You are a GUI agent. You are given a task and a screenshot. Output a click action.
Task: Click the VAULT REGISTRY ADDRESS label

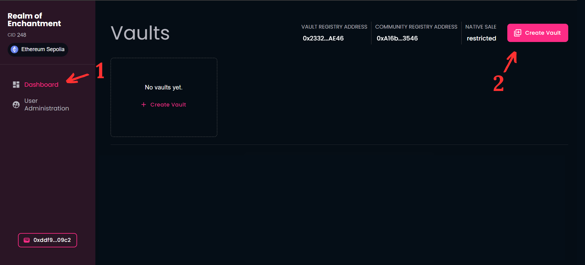(x=334, y=27)
